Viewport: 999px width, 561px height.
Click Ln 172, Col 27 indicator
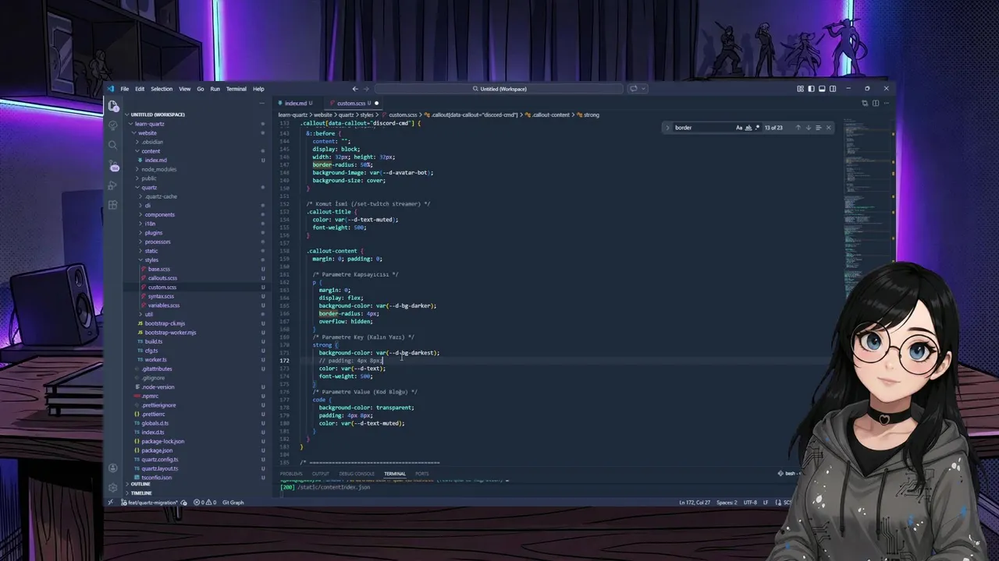[x=695, y=503]
